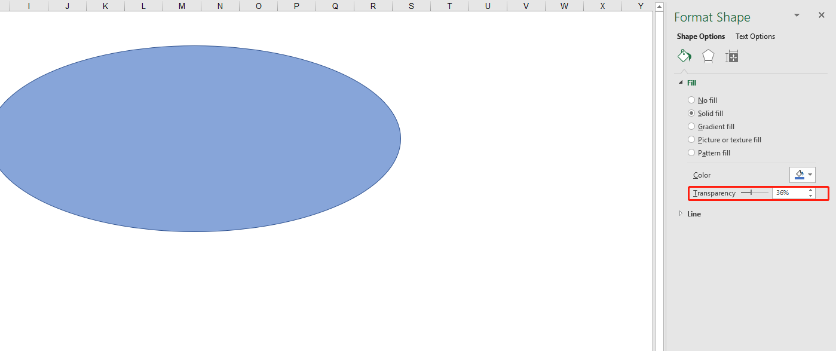This screenshot has height=351, width=836.
Task: Decrease transparency with the down stepper
Action: click(x=810, y=196)
